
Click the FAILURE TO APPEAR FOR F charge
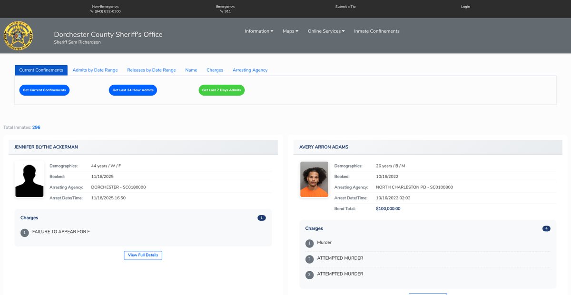[61, 232]
